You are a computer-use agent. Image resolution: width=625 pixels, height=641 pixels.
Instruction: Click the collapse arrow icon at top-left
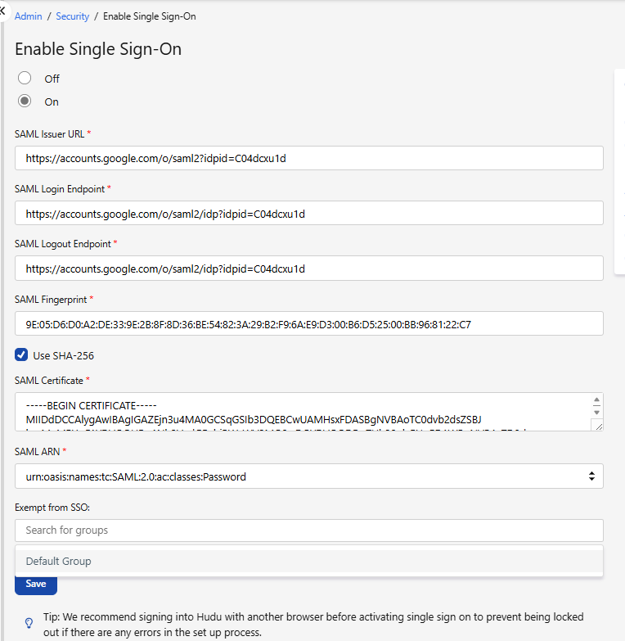[2, 11]
